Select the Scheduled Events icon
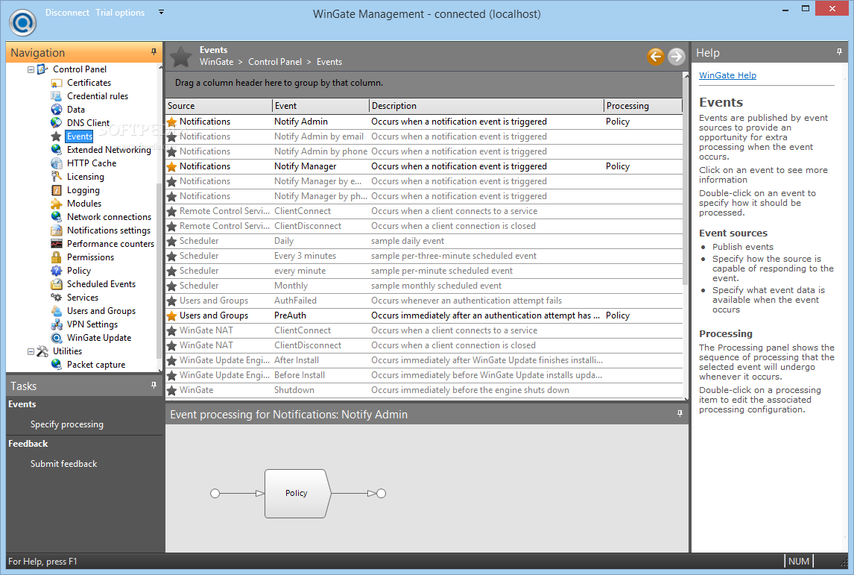 [56, 284]
